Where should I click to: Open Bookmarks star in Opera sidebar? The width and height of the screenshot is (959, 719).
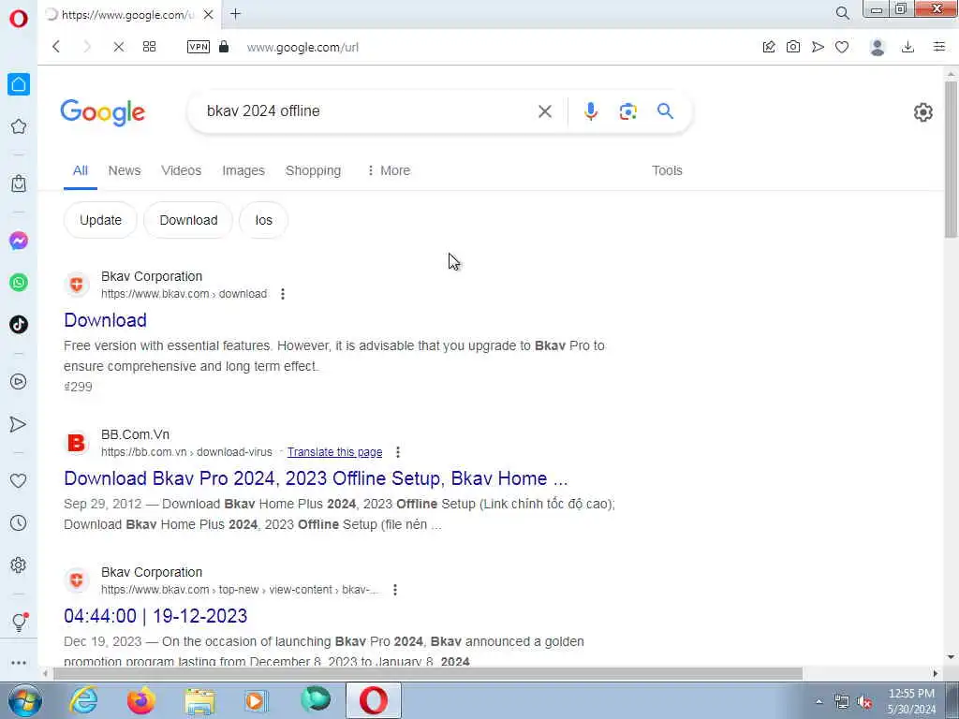pyautogui.click(x=19, y=126)
